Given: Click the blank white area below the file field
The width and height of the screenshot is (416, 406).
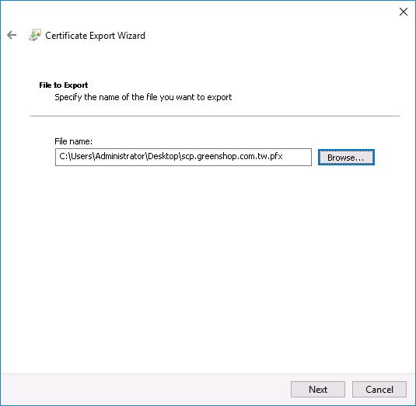Looking at the screenshot, I should tap(208, 265).
